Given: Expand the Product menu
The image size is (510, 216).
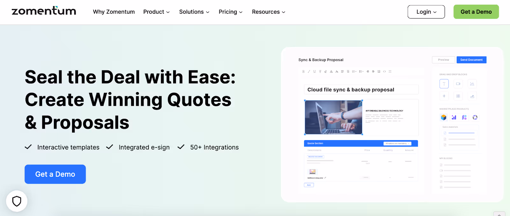Looking at the screenshot, I should [156, 12].
